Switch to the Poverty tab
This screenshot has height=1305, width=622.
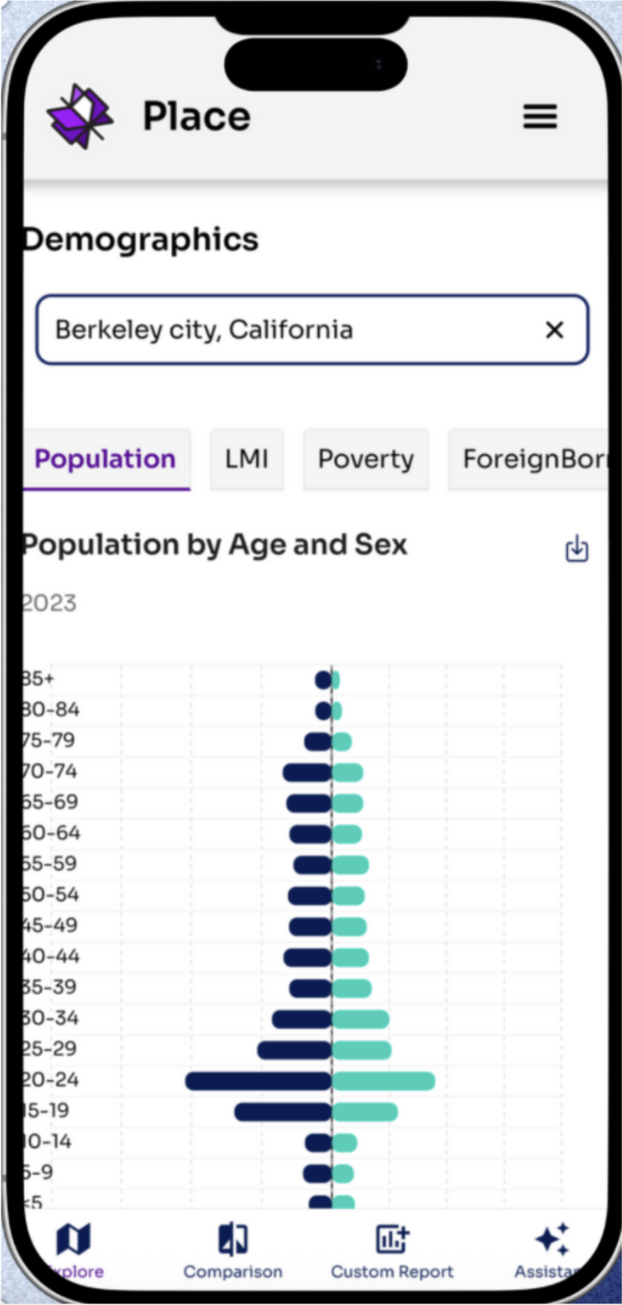pyautogui.click(x=365, y=459)
